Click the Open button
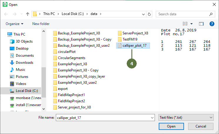 pos(171,126)
